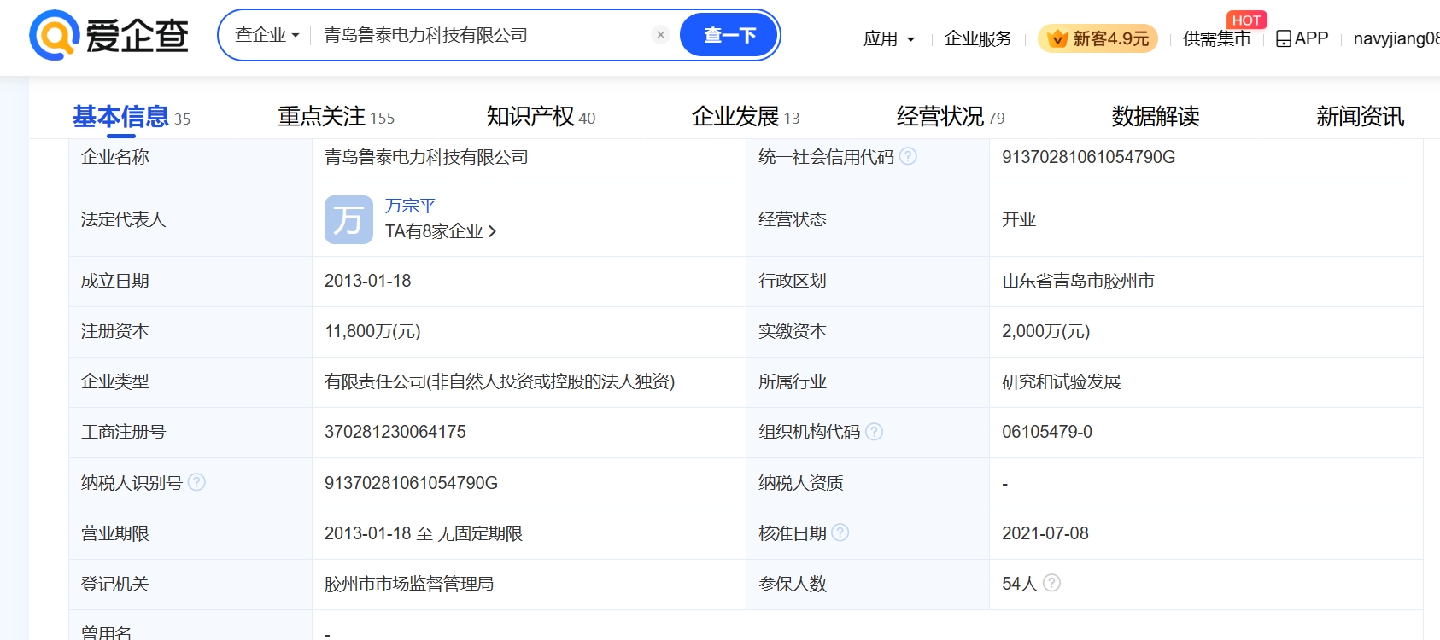The image size is (1440, 640).
Task: Click the help icon beside 组织机构代码
Action: [x=875, y=432]
